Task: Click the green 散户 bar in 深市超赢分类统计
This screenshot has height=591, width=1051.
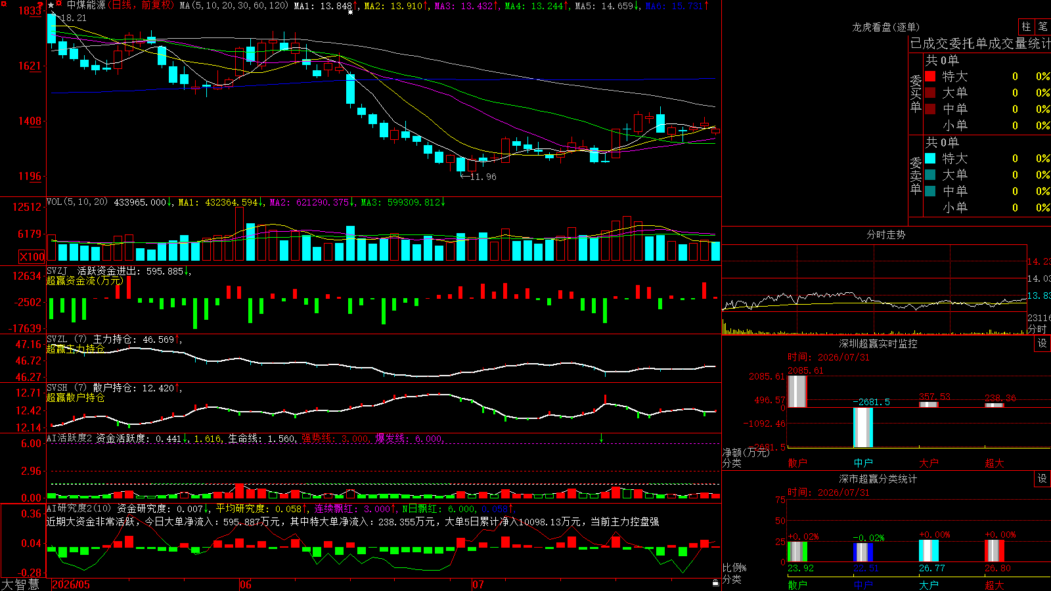Action: point(797,552)
